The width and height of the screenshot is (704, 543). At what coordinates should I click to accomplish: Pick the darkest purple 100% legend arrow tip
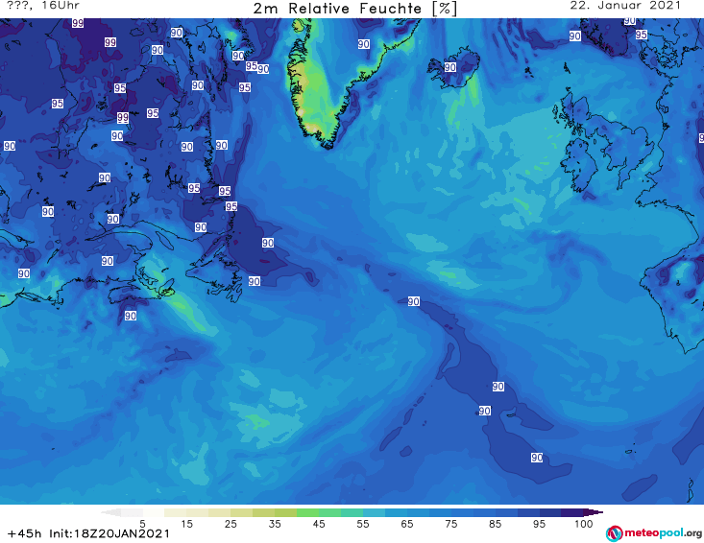[594, 512]
